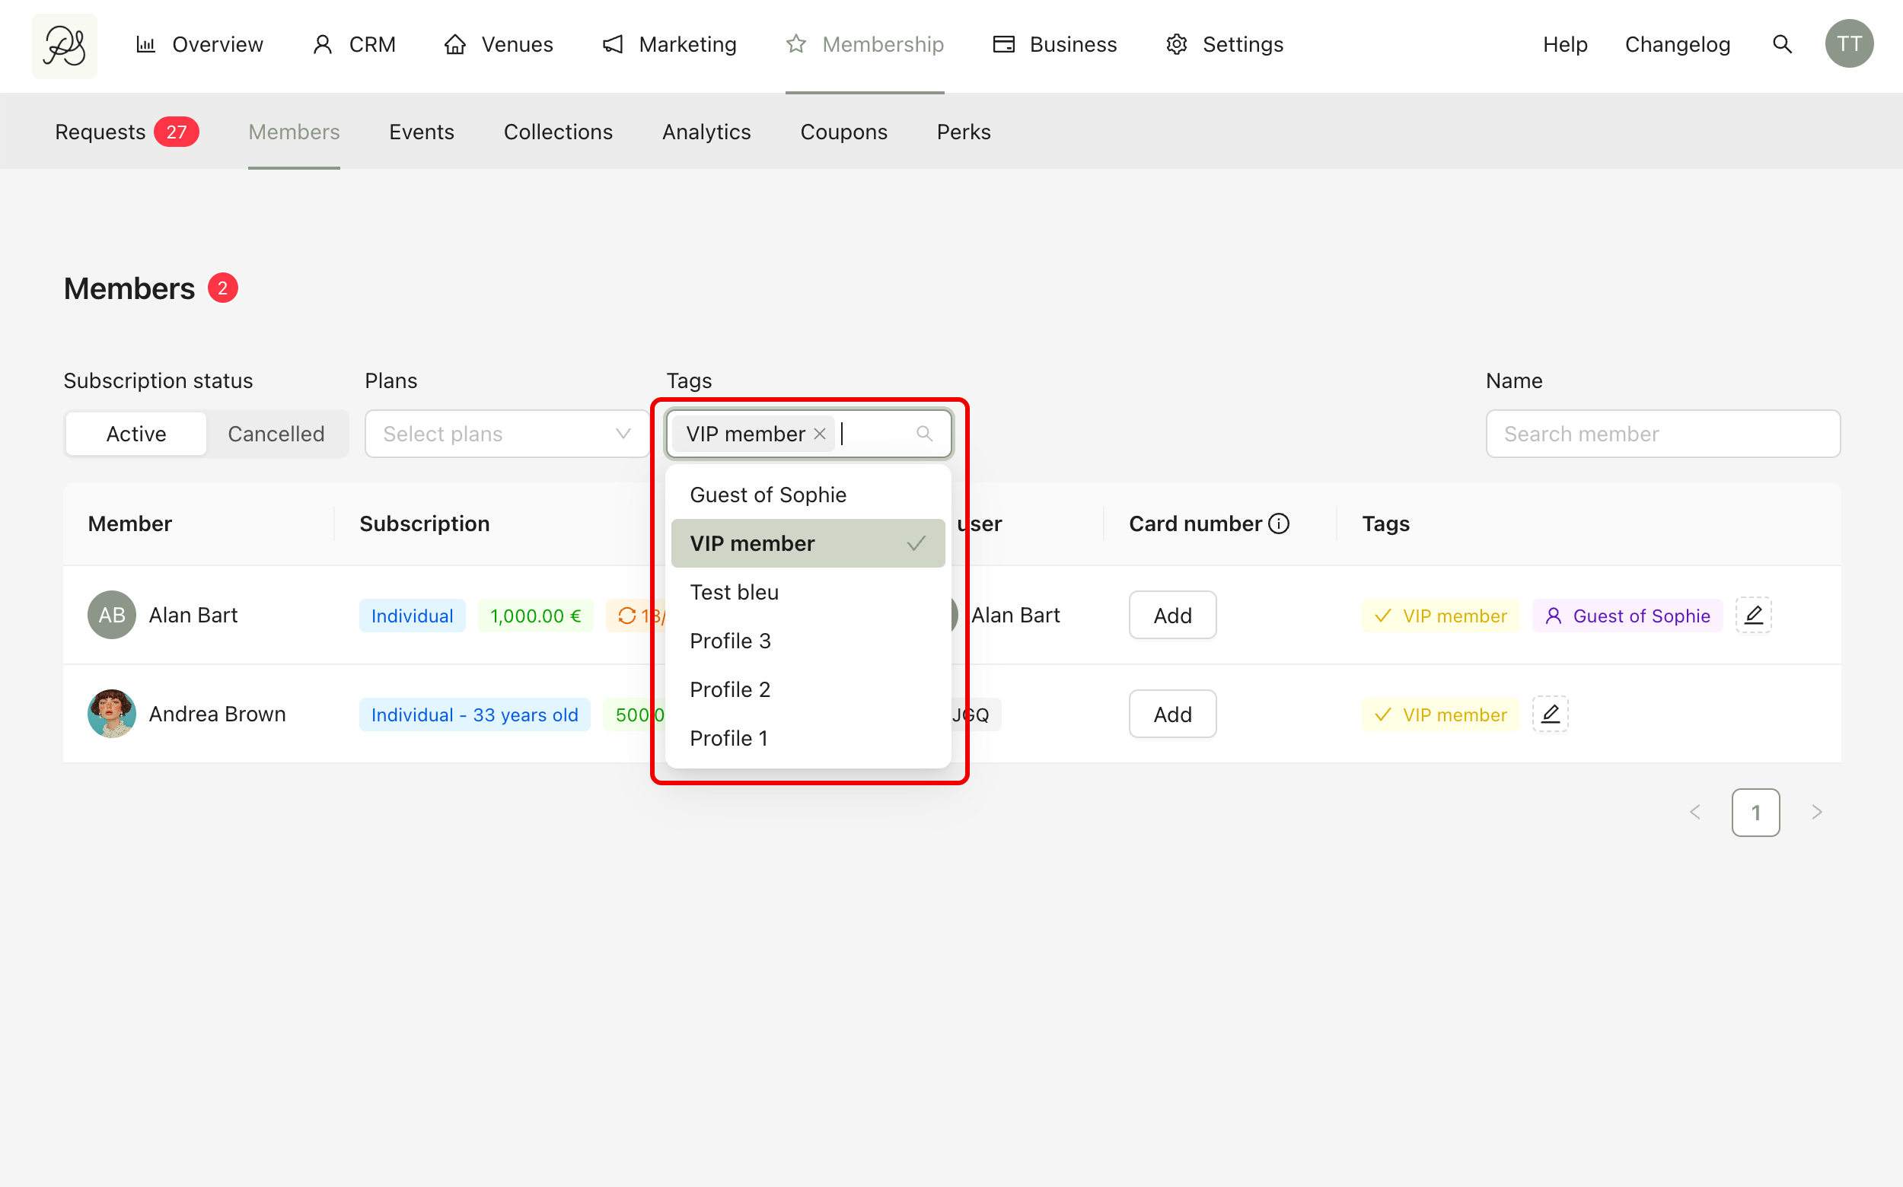This screenshot has width=1903, height=1187.
Task: Edit tags for Andrea Brown
Action: pyautogui.click(x=1550, y=714)
